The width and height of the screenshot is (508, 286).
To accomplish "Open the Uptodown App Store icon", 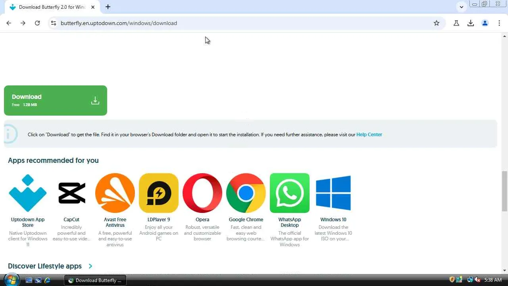I will [28, 193].
